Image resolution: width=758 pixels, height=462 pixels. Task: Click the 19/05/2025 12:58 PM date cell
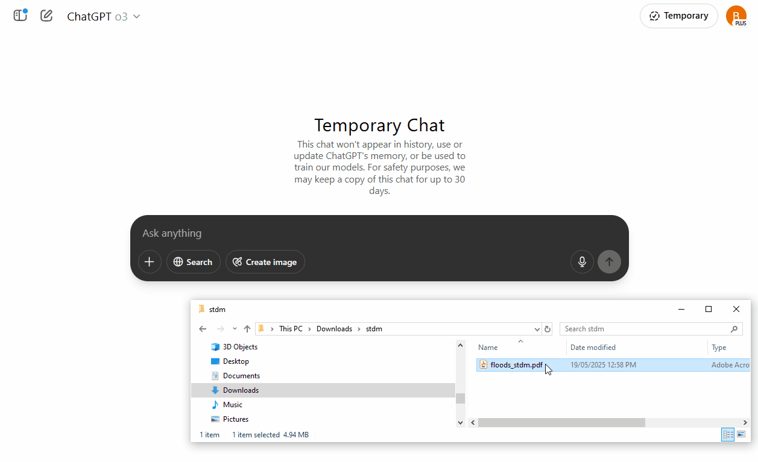click(x=603, y=365)
